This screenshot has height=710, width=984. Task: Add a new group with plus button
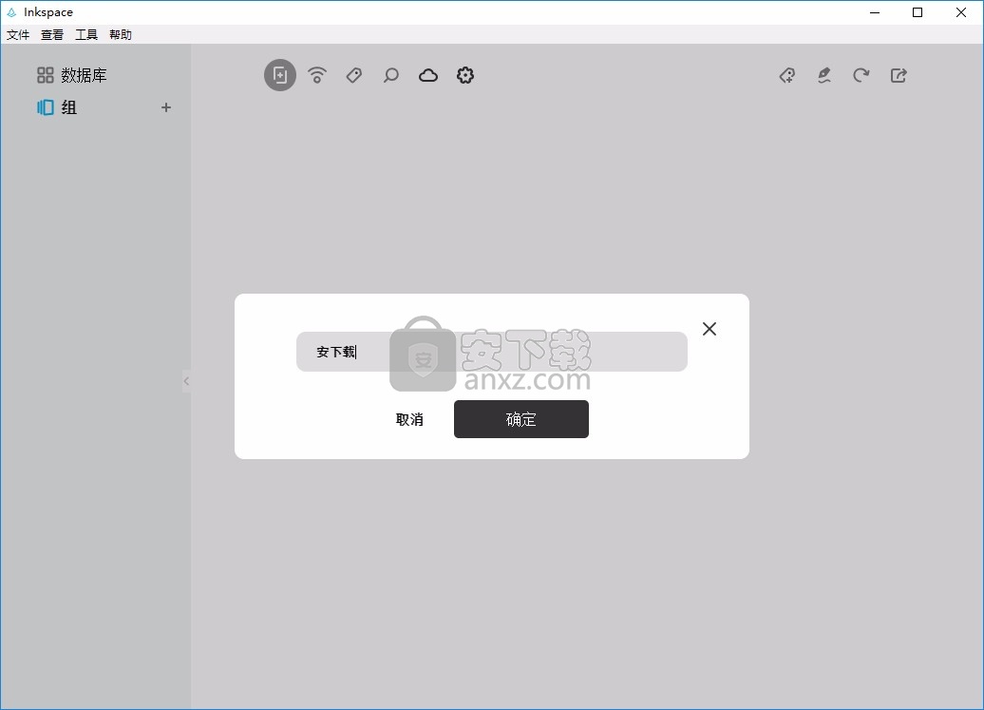click(x=165, y=107)
